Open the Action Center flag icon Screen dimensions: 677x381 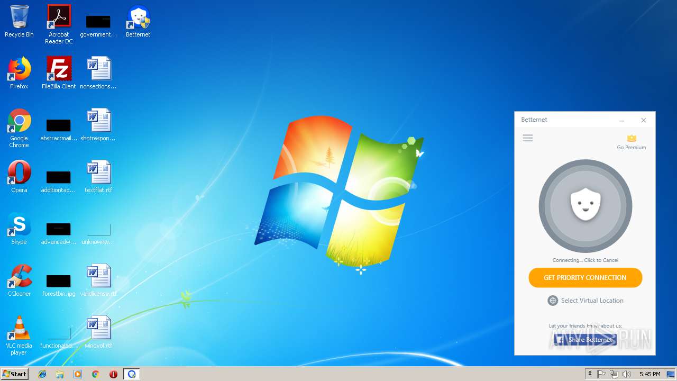tap(601, 374)
